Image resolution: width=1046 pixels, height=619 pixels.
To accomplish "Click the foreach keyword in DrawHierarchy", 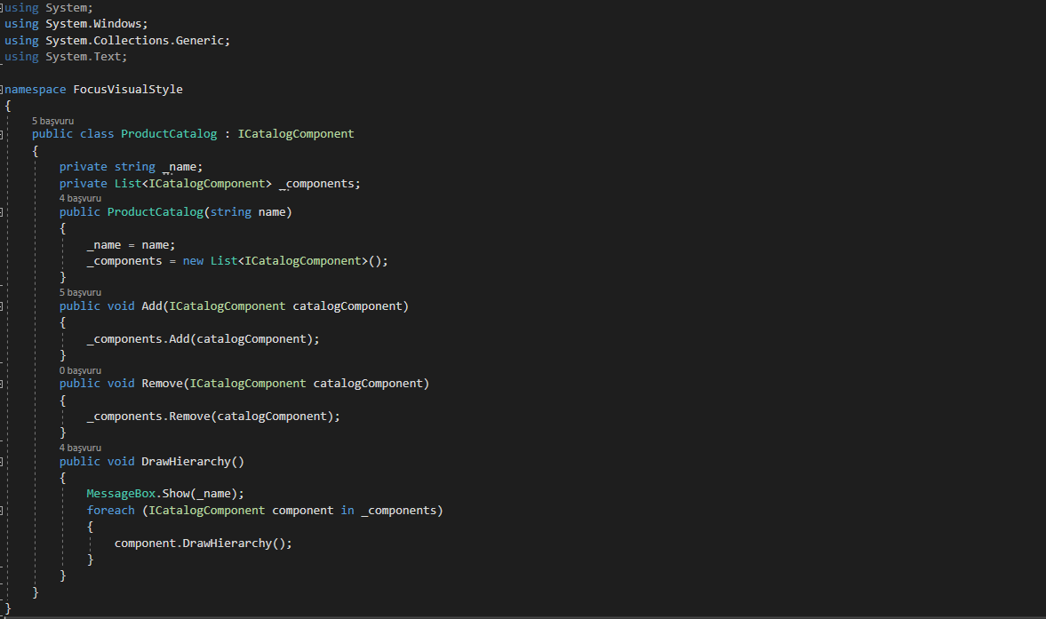I will [110, 510].
